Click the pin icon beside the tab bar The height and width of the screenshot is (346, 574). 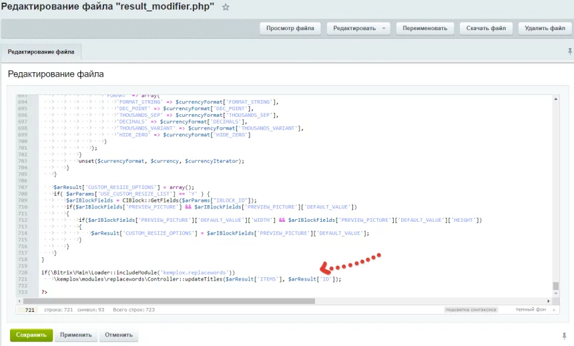coord(569,51)
